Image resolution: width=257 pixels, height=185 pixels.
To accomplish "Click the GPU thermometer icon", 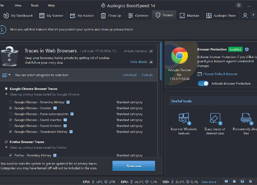I will (x=131, y=182).
